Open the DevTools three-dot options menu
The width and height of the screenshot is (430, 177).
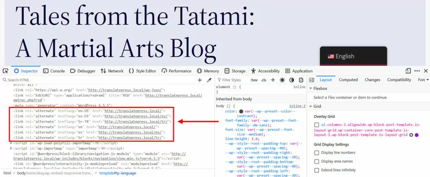[x=417, y=71]
